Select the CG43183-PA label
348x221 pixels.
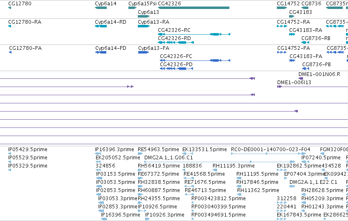point(306,56)
